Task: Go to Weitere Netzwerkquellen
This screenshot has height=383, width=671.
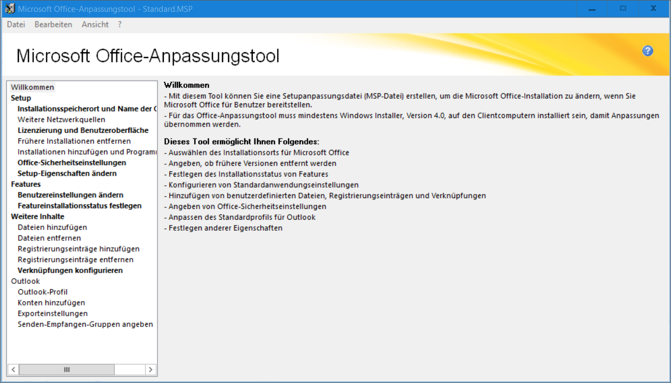Action: point(61,120)
